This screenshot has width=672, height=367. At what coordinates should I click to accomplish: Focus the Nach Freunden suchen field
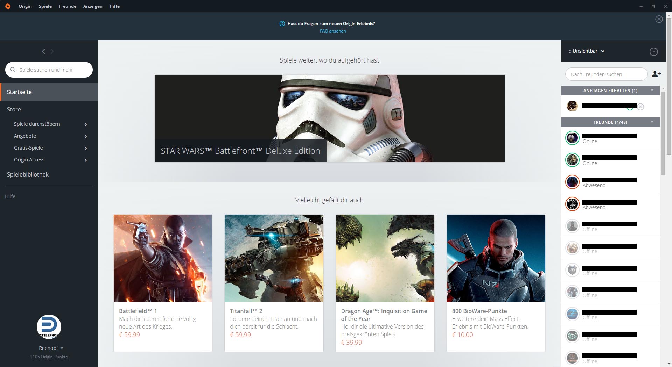(606, 74)
